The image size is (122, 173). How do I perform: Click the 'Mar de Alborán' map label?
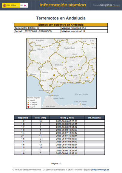(x=81, y=94)
